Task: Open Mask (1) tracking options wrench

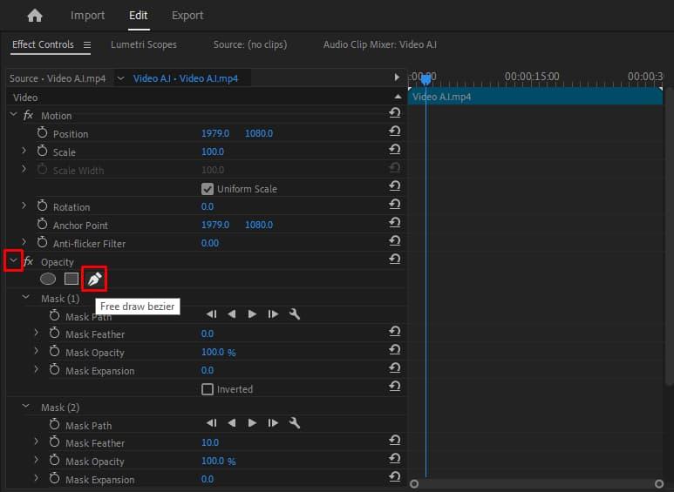Action: tap(295, 314)
